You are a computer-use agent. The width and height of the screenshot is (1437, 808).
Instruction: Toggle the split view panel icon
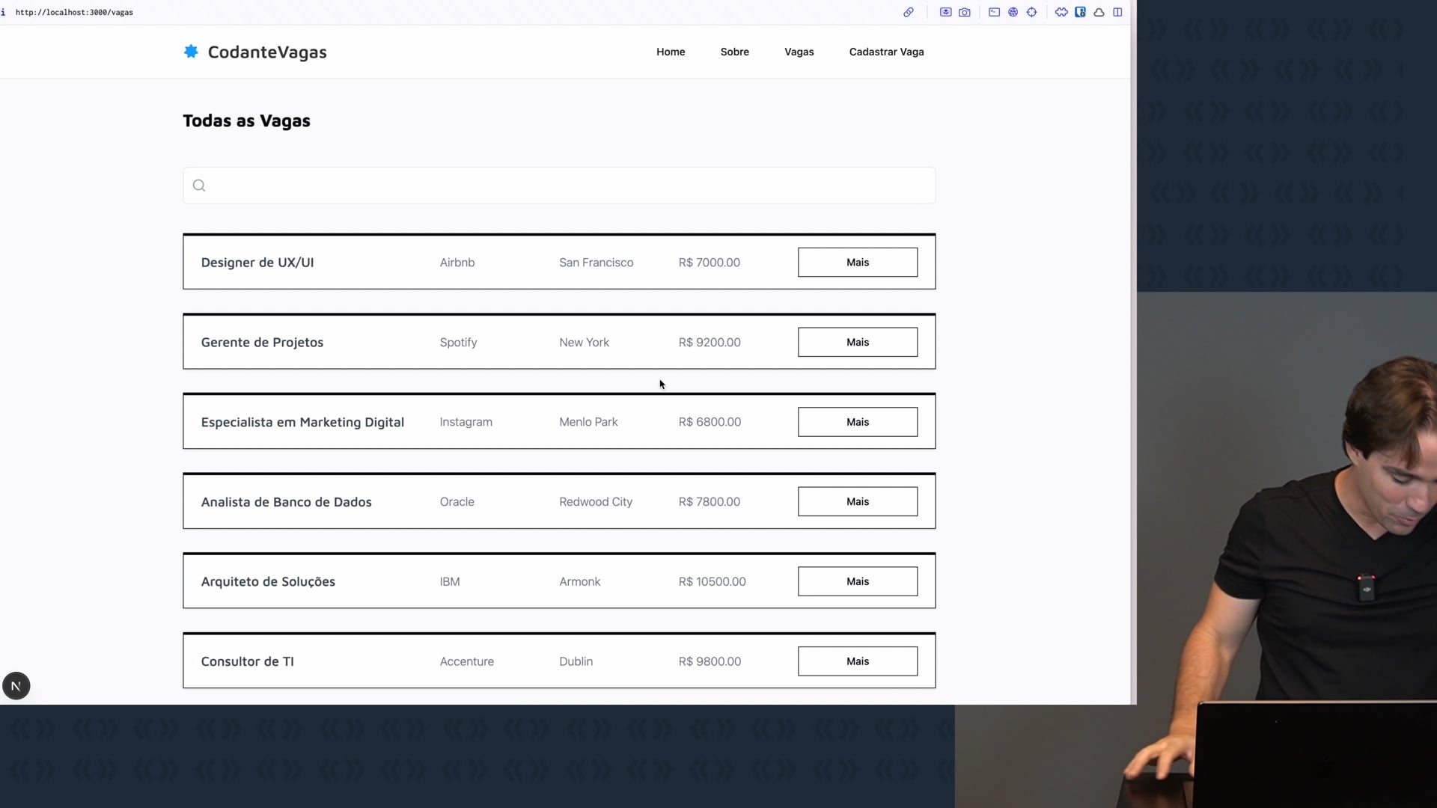pyautogui.click(x=1117, y=12)
